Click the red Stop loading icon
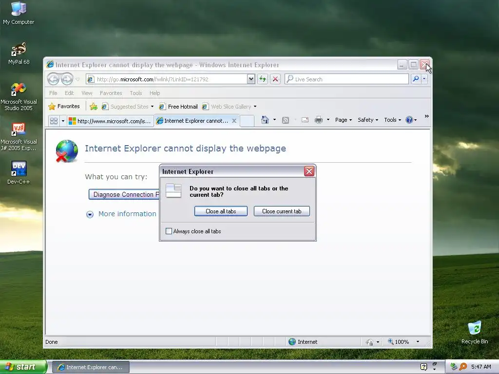This screenshot has width=499, height=374. point(276,79)
